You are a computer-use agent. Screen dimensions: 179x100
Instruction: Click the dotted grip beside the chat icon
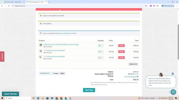click(169, 92)
